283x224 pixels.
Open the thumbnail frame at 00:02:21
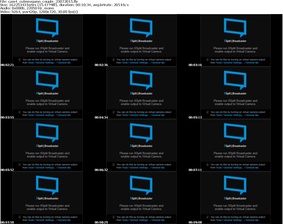click(x=48, y=40)
